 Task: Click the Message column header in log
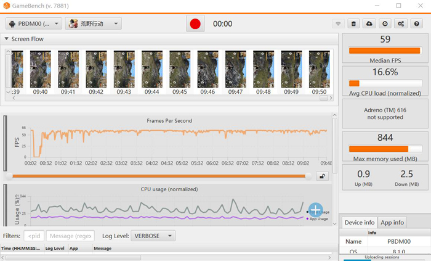(102, 248)
